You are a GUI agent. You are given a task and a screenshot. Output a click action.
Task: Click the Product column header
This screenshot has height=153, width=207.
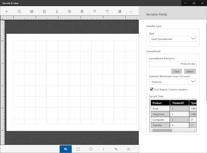pos(160,103)
